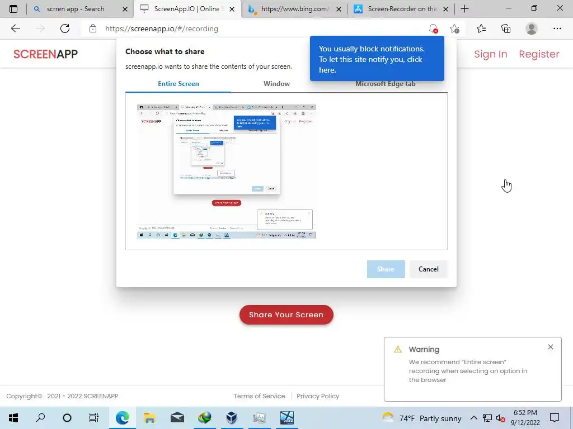The width and height of the screenshot is (573, 429).
Task: Click the blocked notifications bell icon
Action: pyautogui.click(x=434, y=28)
